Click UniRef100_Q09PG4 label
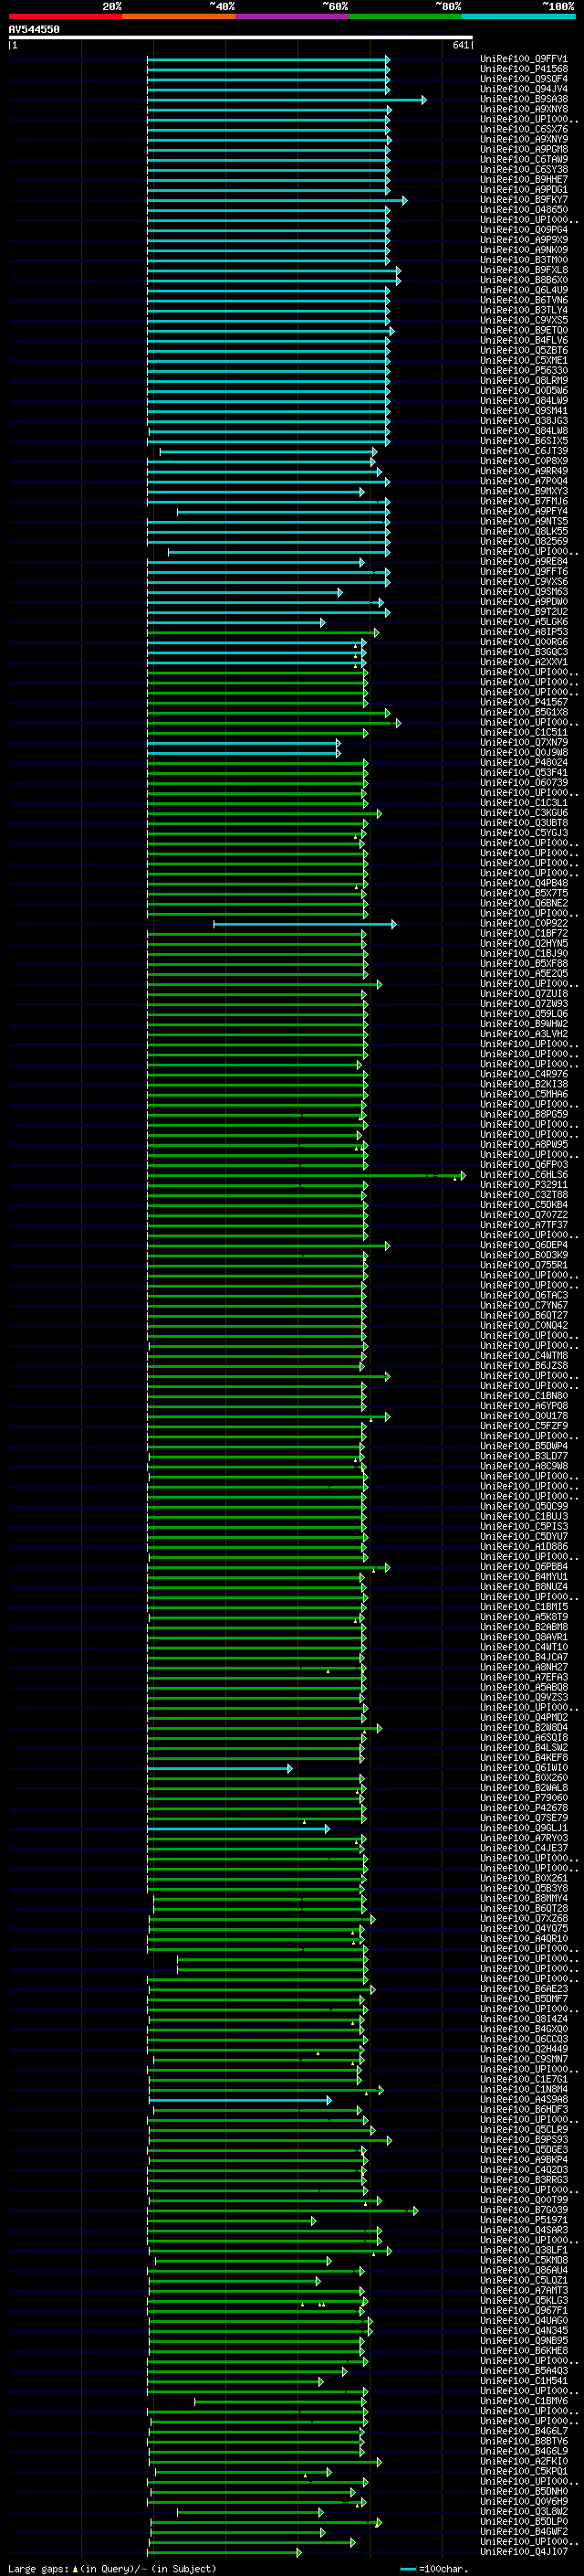 [524, 230]
